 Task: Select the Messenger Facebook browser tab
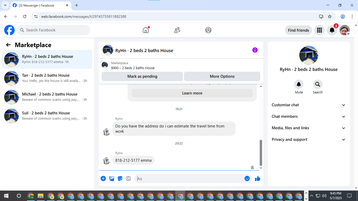[41, 5]
